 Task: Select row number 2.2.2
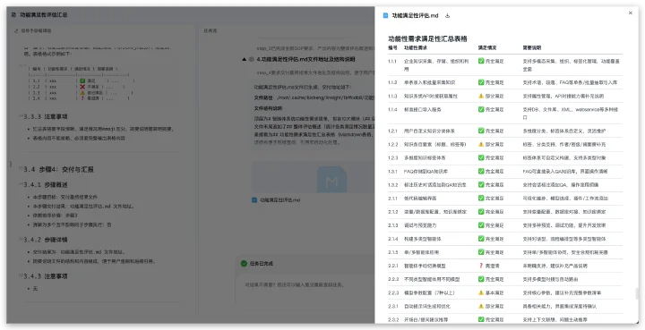[393, 280]
